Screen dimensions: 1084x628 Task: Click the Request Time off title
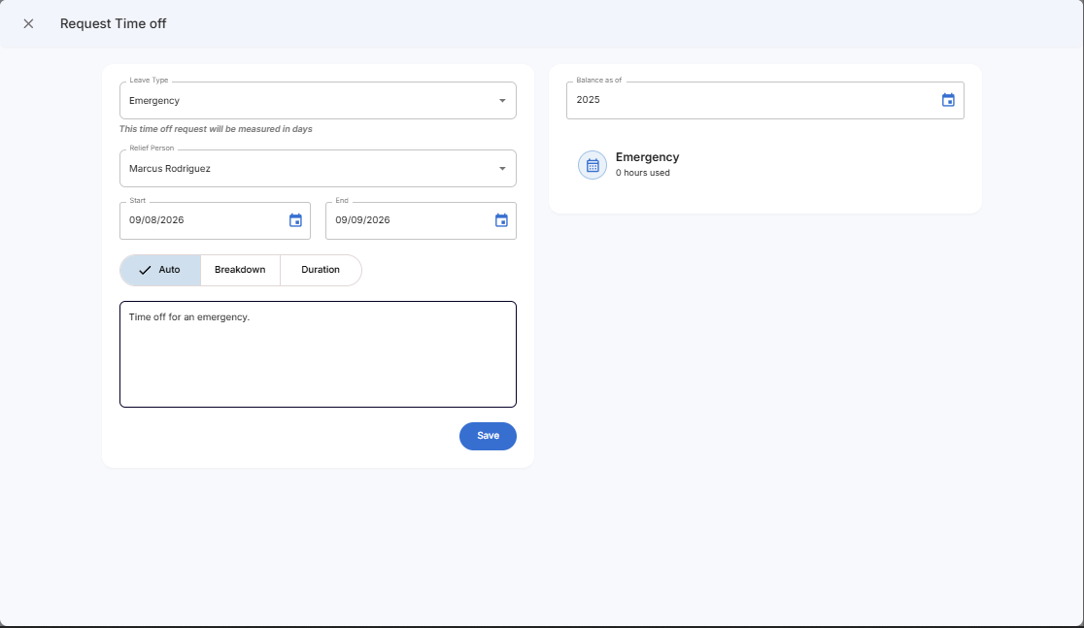(113, 23)
